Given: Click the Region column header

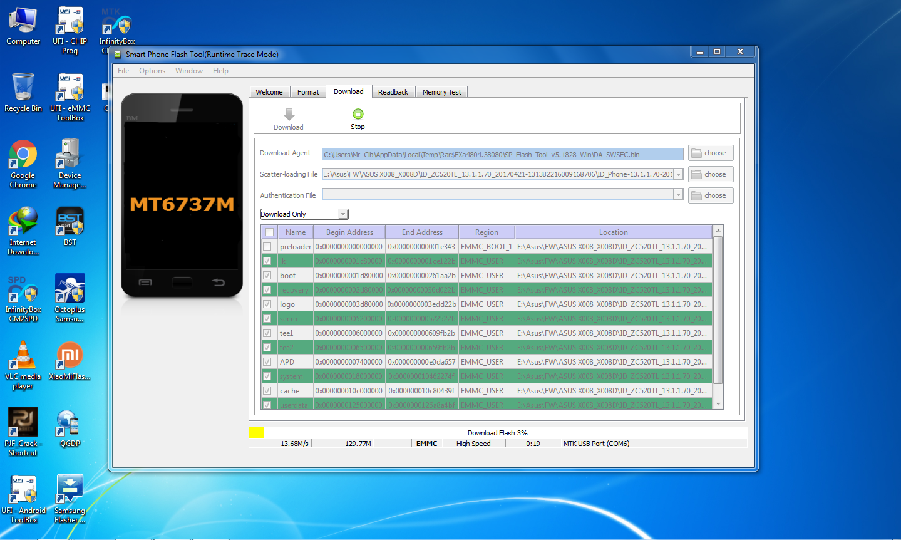Looking at the screenshot, I should click(x=487, y=232).
